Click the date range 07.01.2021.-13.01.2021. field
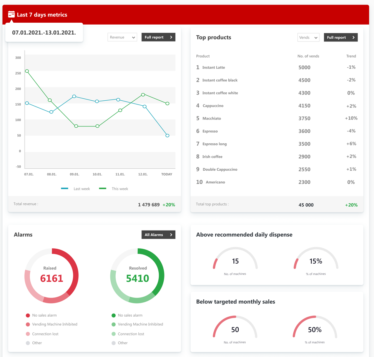 coord(44,33)
